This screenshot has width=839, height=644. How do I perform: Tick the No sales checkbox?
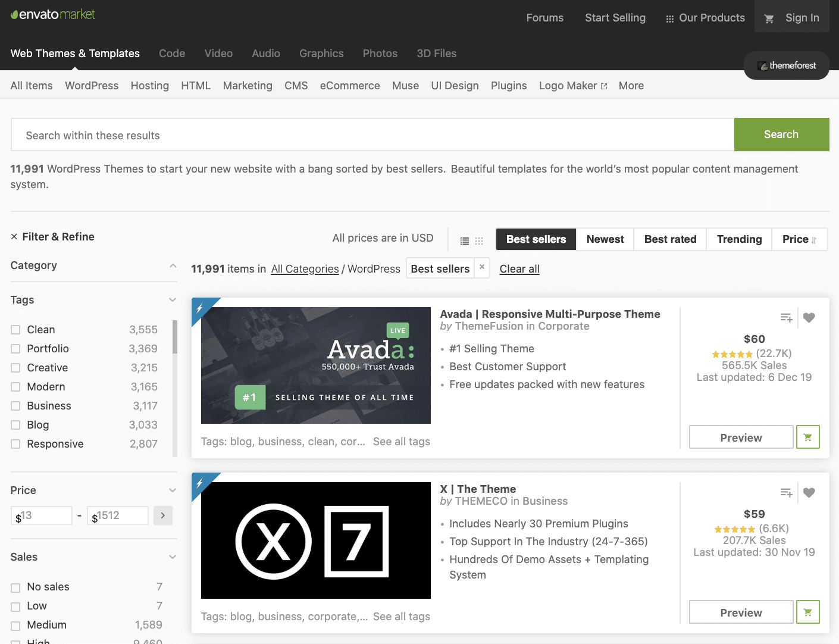(x=15, y=587)
